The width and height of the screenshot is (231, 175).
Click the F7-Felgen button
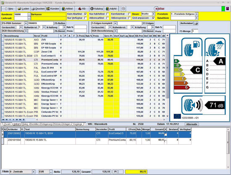pyautogui.click(x=148, y=23)
